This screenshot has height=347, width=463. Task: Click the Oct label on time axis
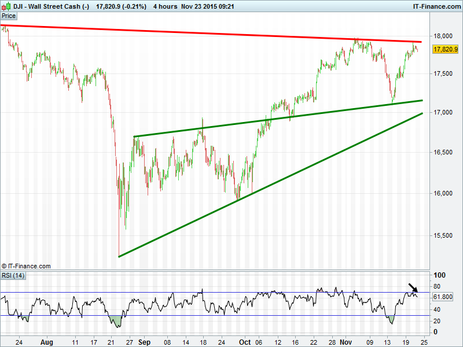click(245, 342)
